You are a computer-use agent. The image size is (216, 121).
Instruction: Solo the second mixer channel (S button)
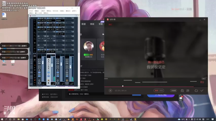click(x=49, y=62)
